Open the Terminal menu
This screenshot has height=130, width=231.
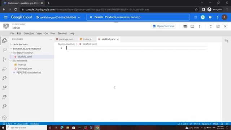coord(62,34)
